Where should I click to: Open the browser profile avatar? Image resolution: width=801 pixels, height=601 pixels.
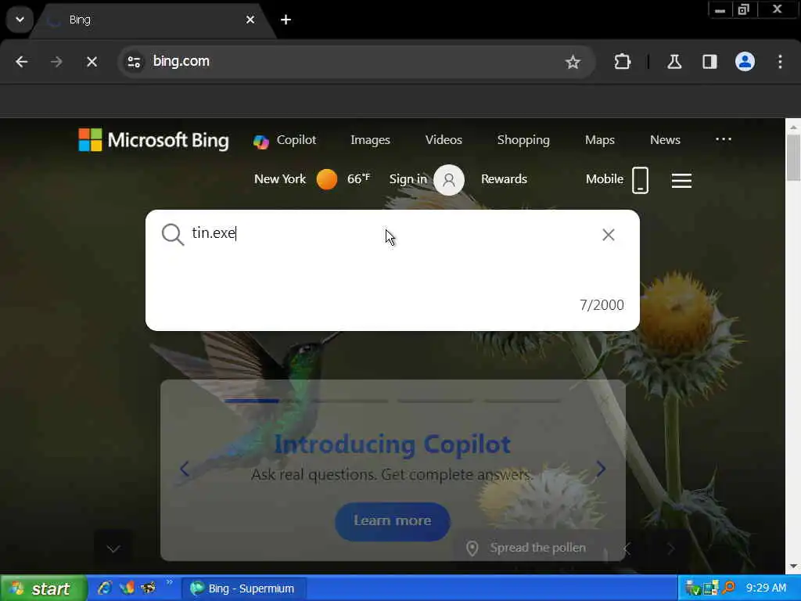tap(745, 62)
